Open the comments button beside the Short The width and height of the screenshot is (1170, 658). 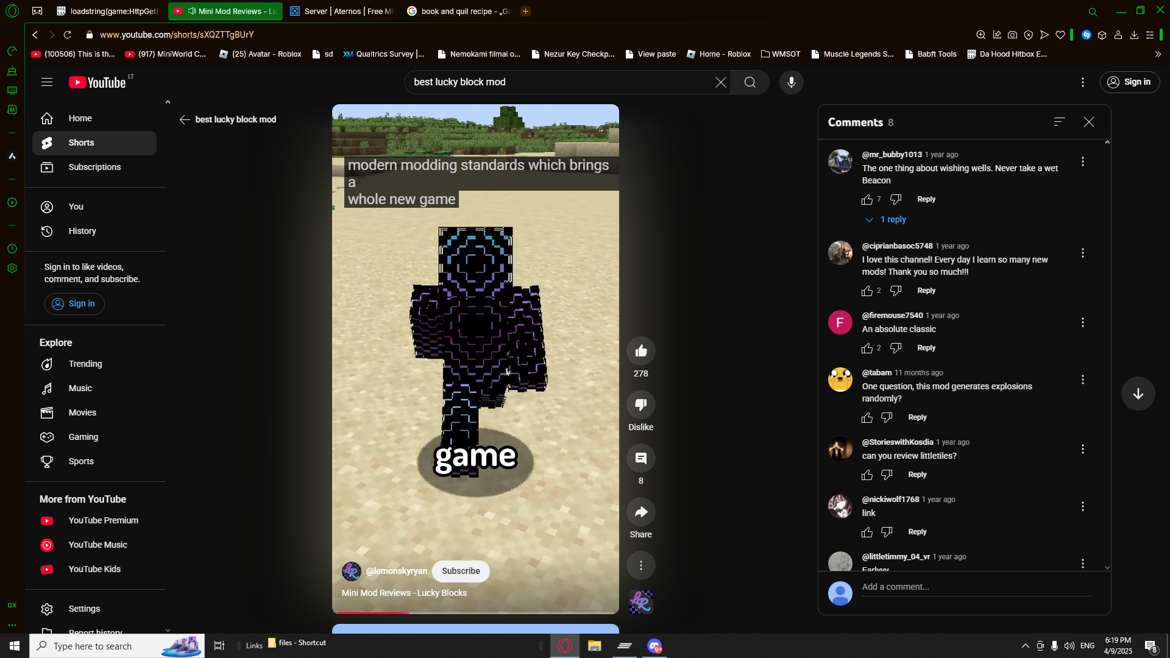pyautogui.click(x=641, y=458)
